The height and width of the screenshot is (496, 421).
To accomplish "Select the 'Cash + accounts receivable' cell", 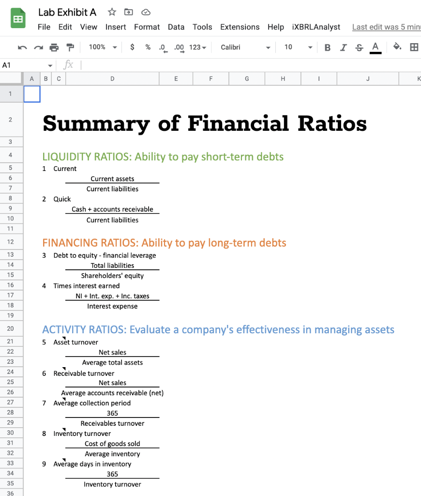I will tap(112, 209).
